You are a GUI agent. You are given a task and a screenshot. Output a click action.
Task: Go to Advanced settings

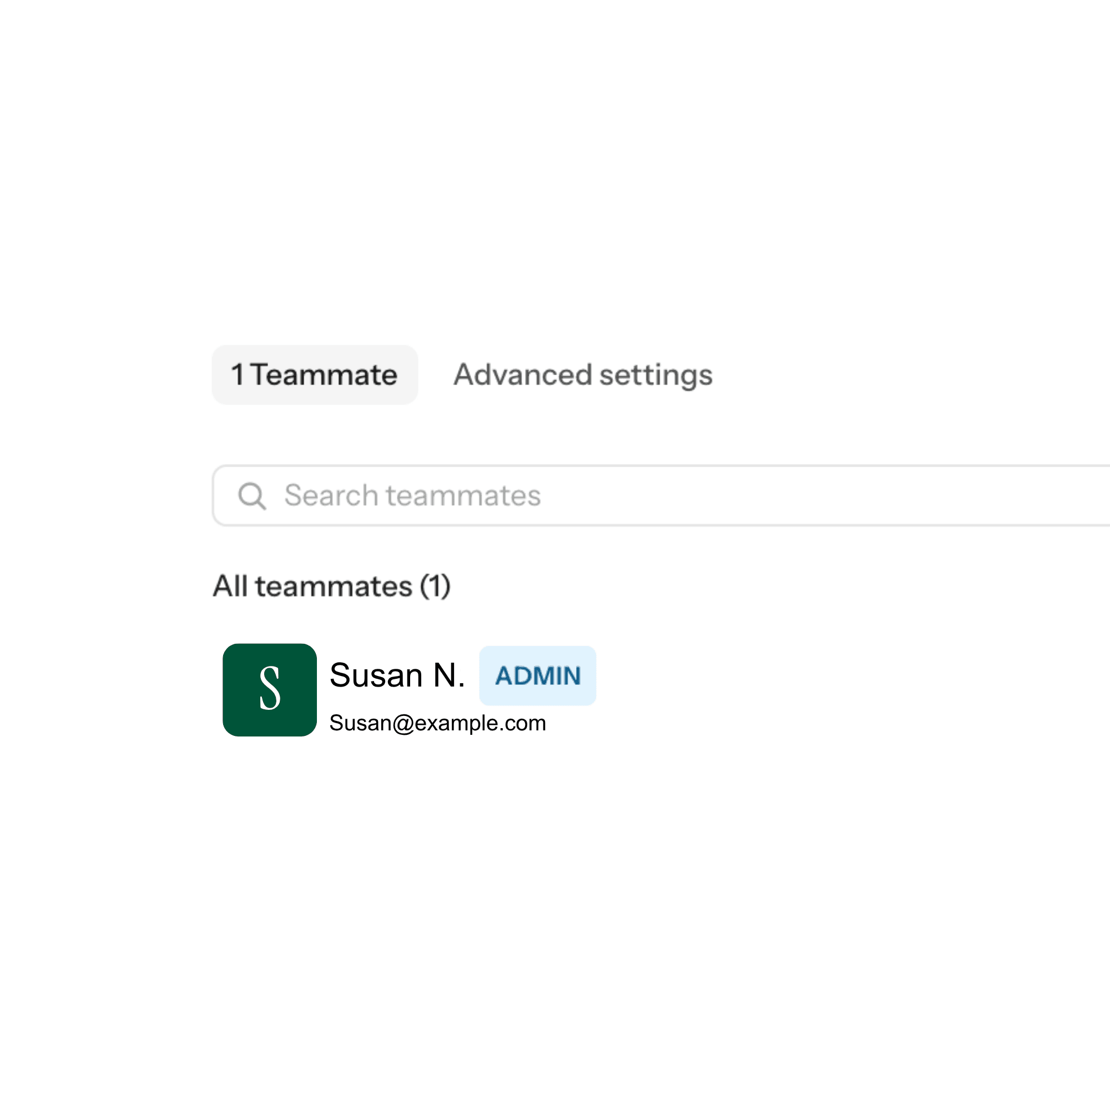(x=583, y=375)
